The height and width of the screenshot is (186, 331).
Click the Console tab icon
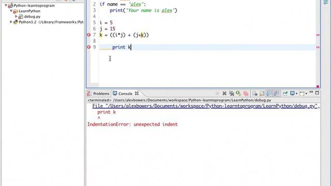click(115, 93)
